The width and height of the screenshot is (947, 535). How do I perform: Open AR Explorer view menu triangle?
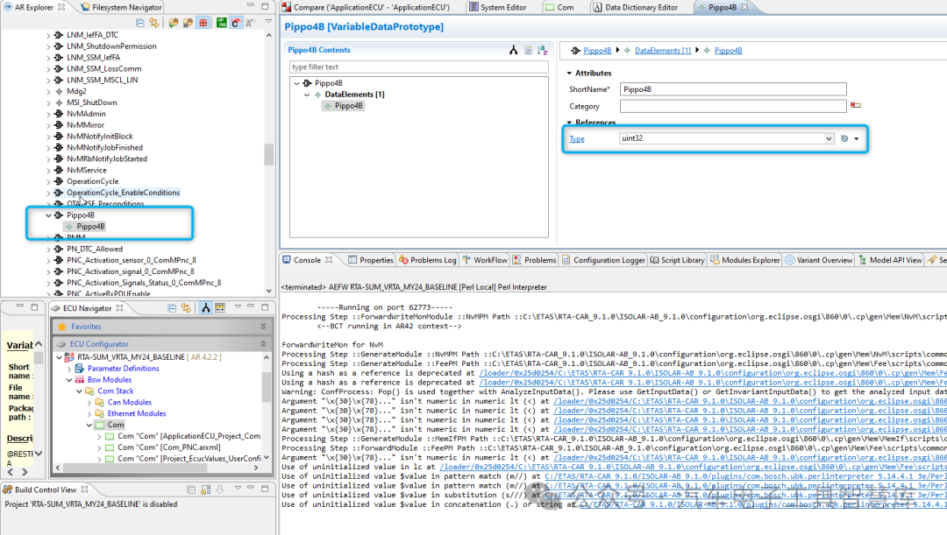pyautogui.click(x=269, y=21)
